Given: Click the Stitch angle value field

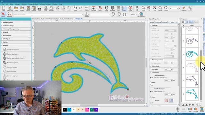Looking at the screenshot, I should (168, 69).
